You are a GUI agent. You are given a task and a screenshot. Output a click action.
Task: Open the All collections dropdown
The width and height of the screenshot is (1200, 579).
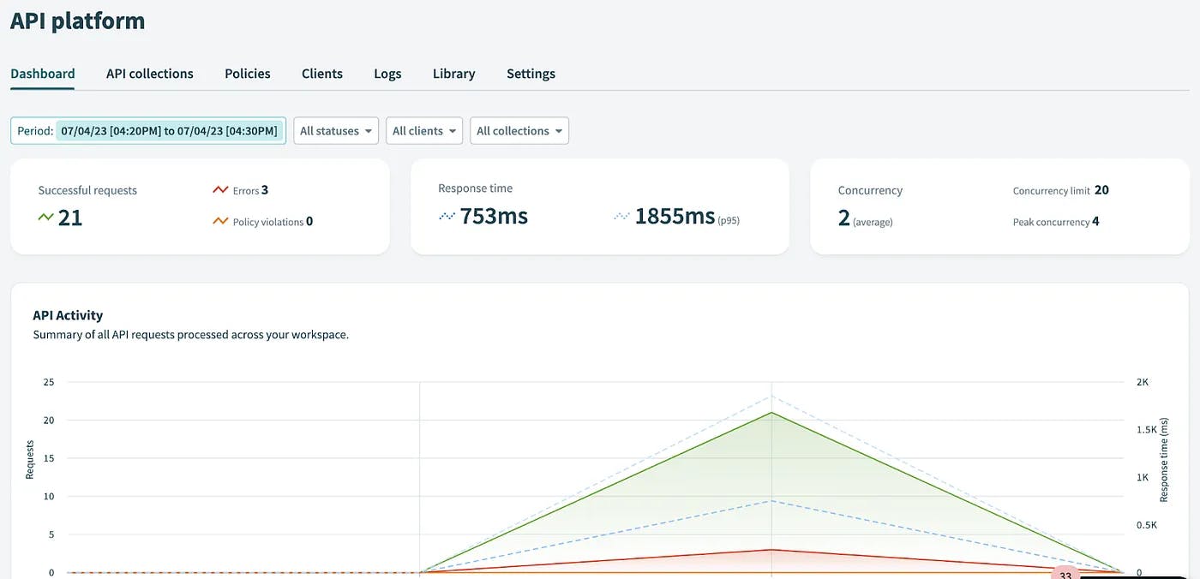[x=519, y=131]
